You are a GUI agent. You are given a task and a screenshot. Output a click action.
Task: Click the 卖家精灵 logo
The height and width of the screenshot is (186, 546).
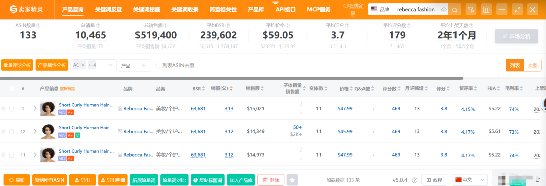(x=27, y=10)
